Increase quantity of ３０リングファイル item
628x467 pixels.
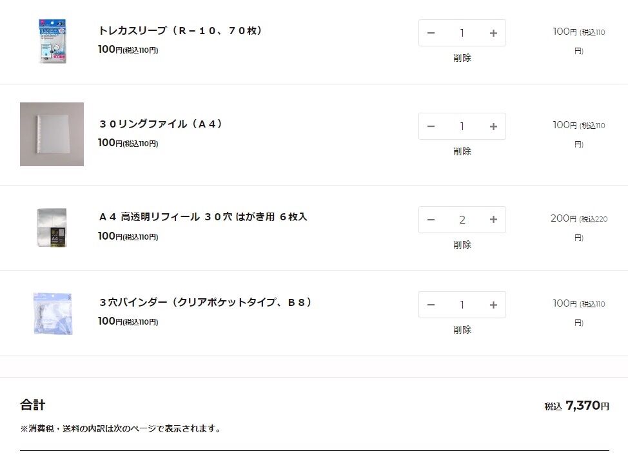493,126
